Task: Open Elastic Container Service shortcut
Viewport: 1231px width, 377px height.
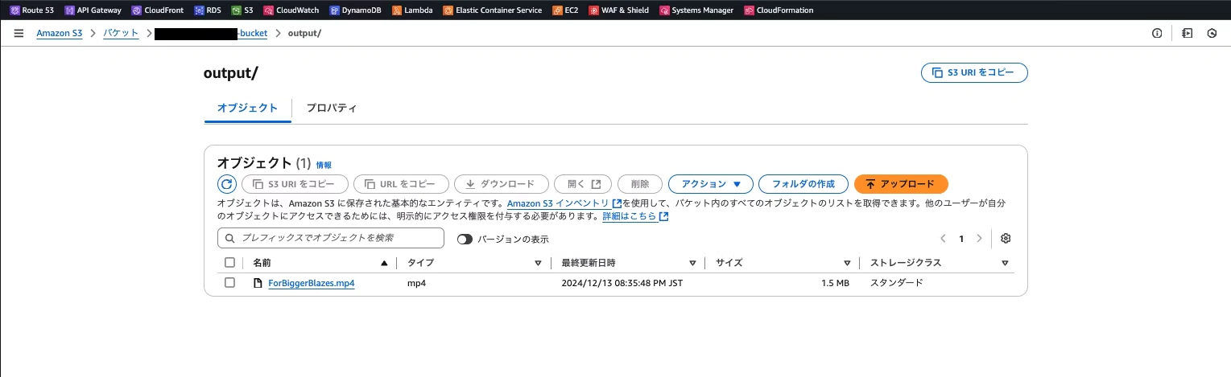Action: [492, 10]
